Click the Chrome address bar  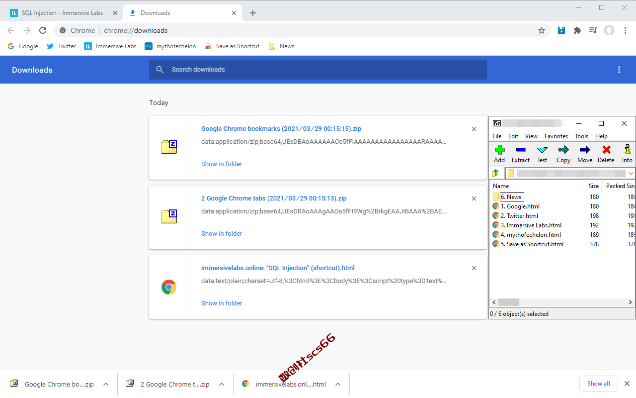pos(302,30)
